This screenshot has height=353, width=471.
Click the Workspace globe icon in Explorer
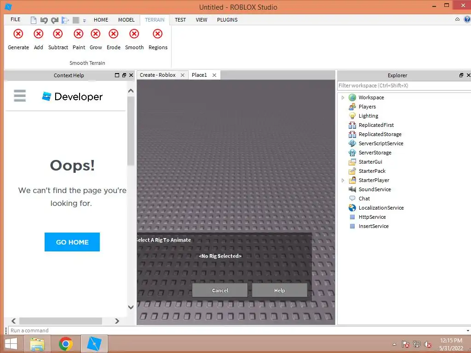coord(352,97)
